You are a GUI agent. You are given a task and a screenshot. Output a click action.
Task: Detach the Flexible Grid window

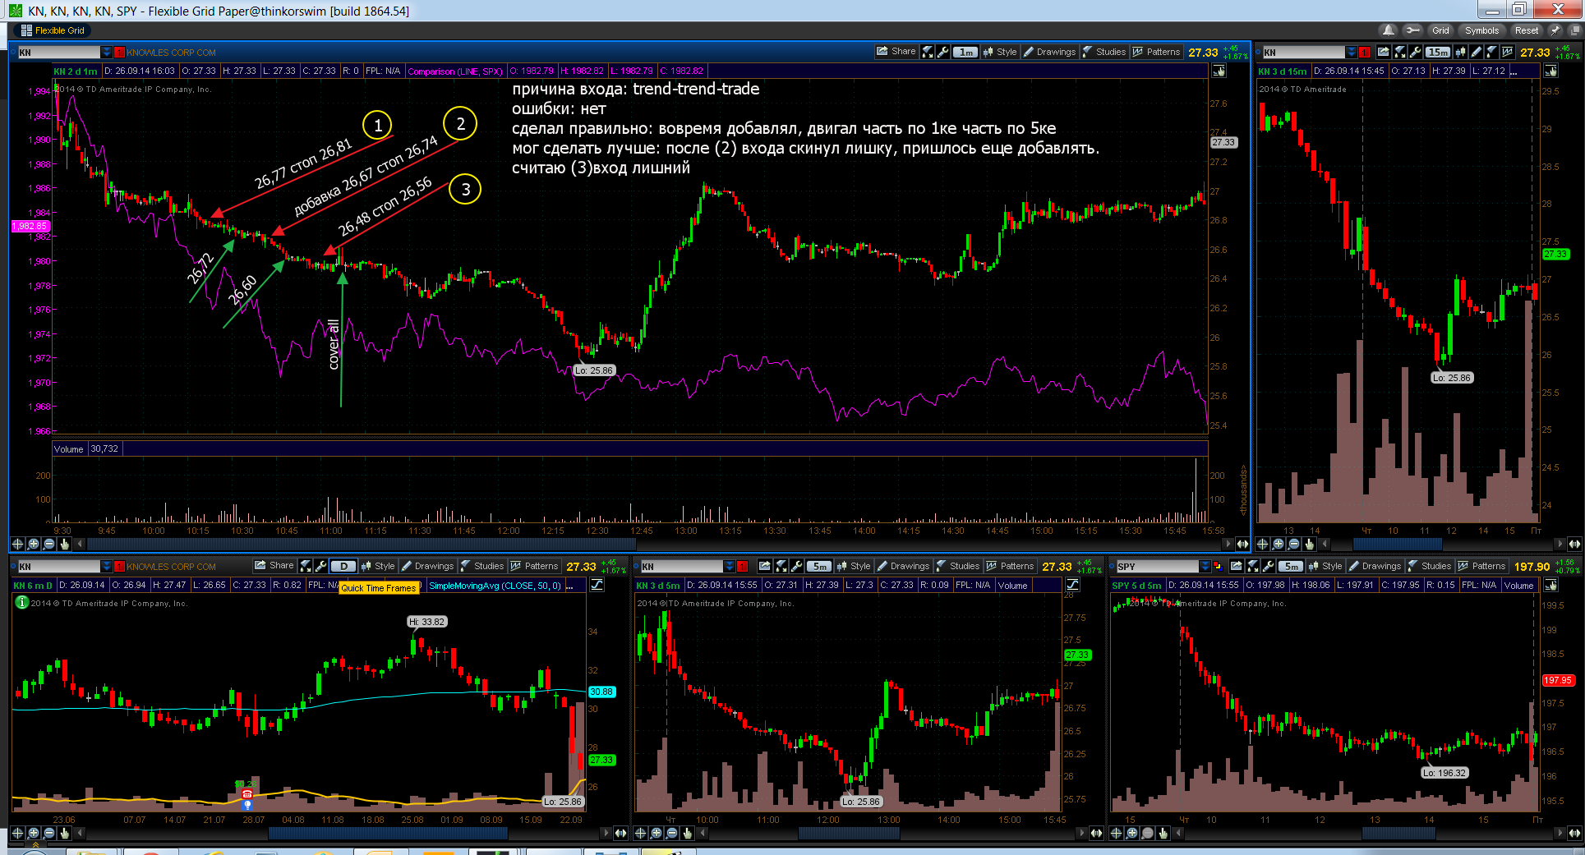coord(1575,30)
